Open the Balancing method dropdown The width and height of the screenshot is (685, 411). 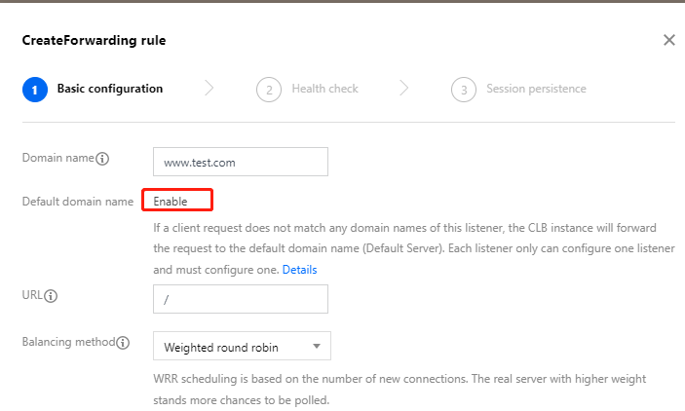(x=242, y=346)
